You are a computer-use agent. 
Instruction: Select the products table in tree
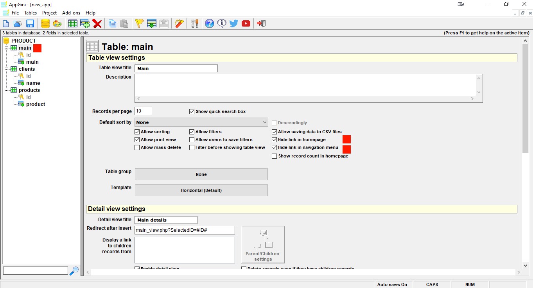pos(29,90)
